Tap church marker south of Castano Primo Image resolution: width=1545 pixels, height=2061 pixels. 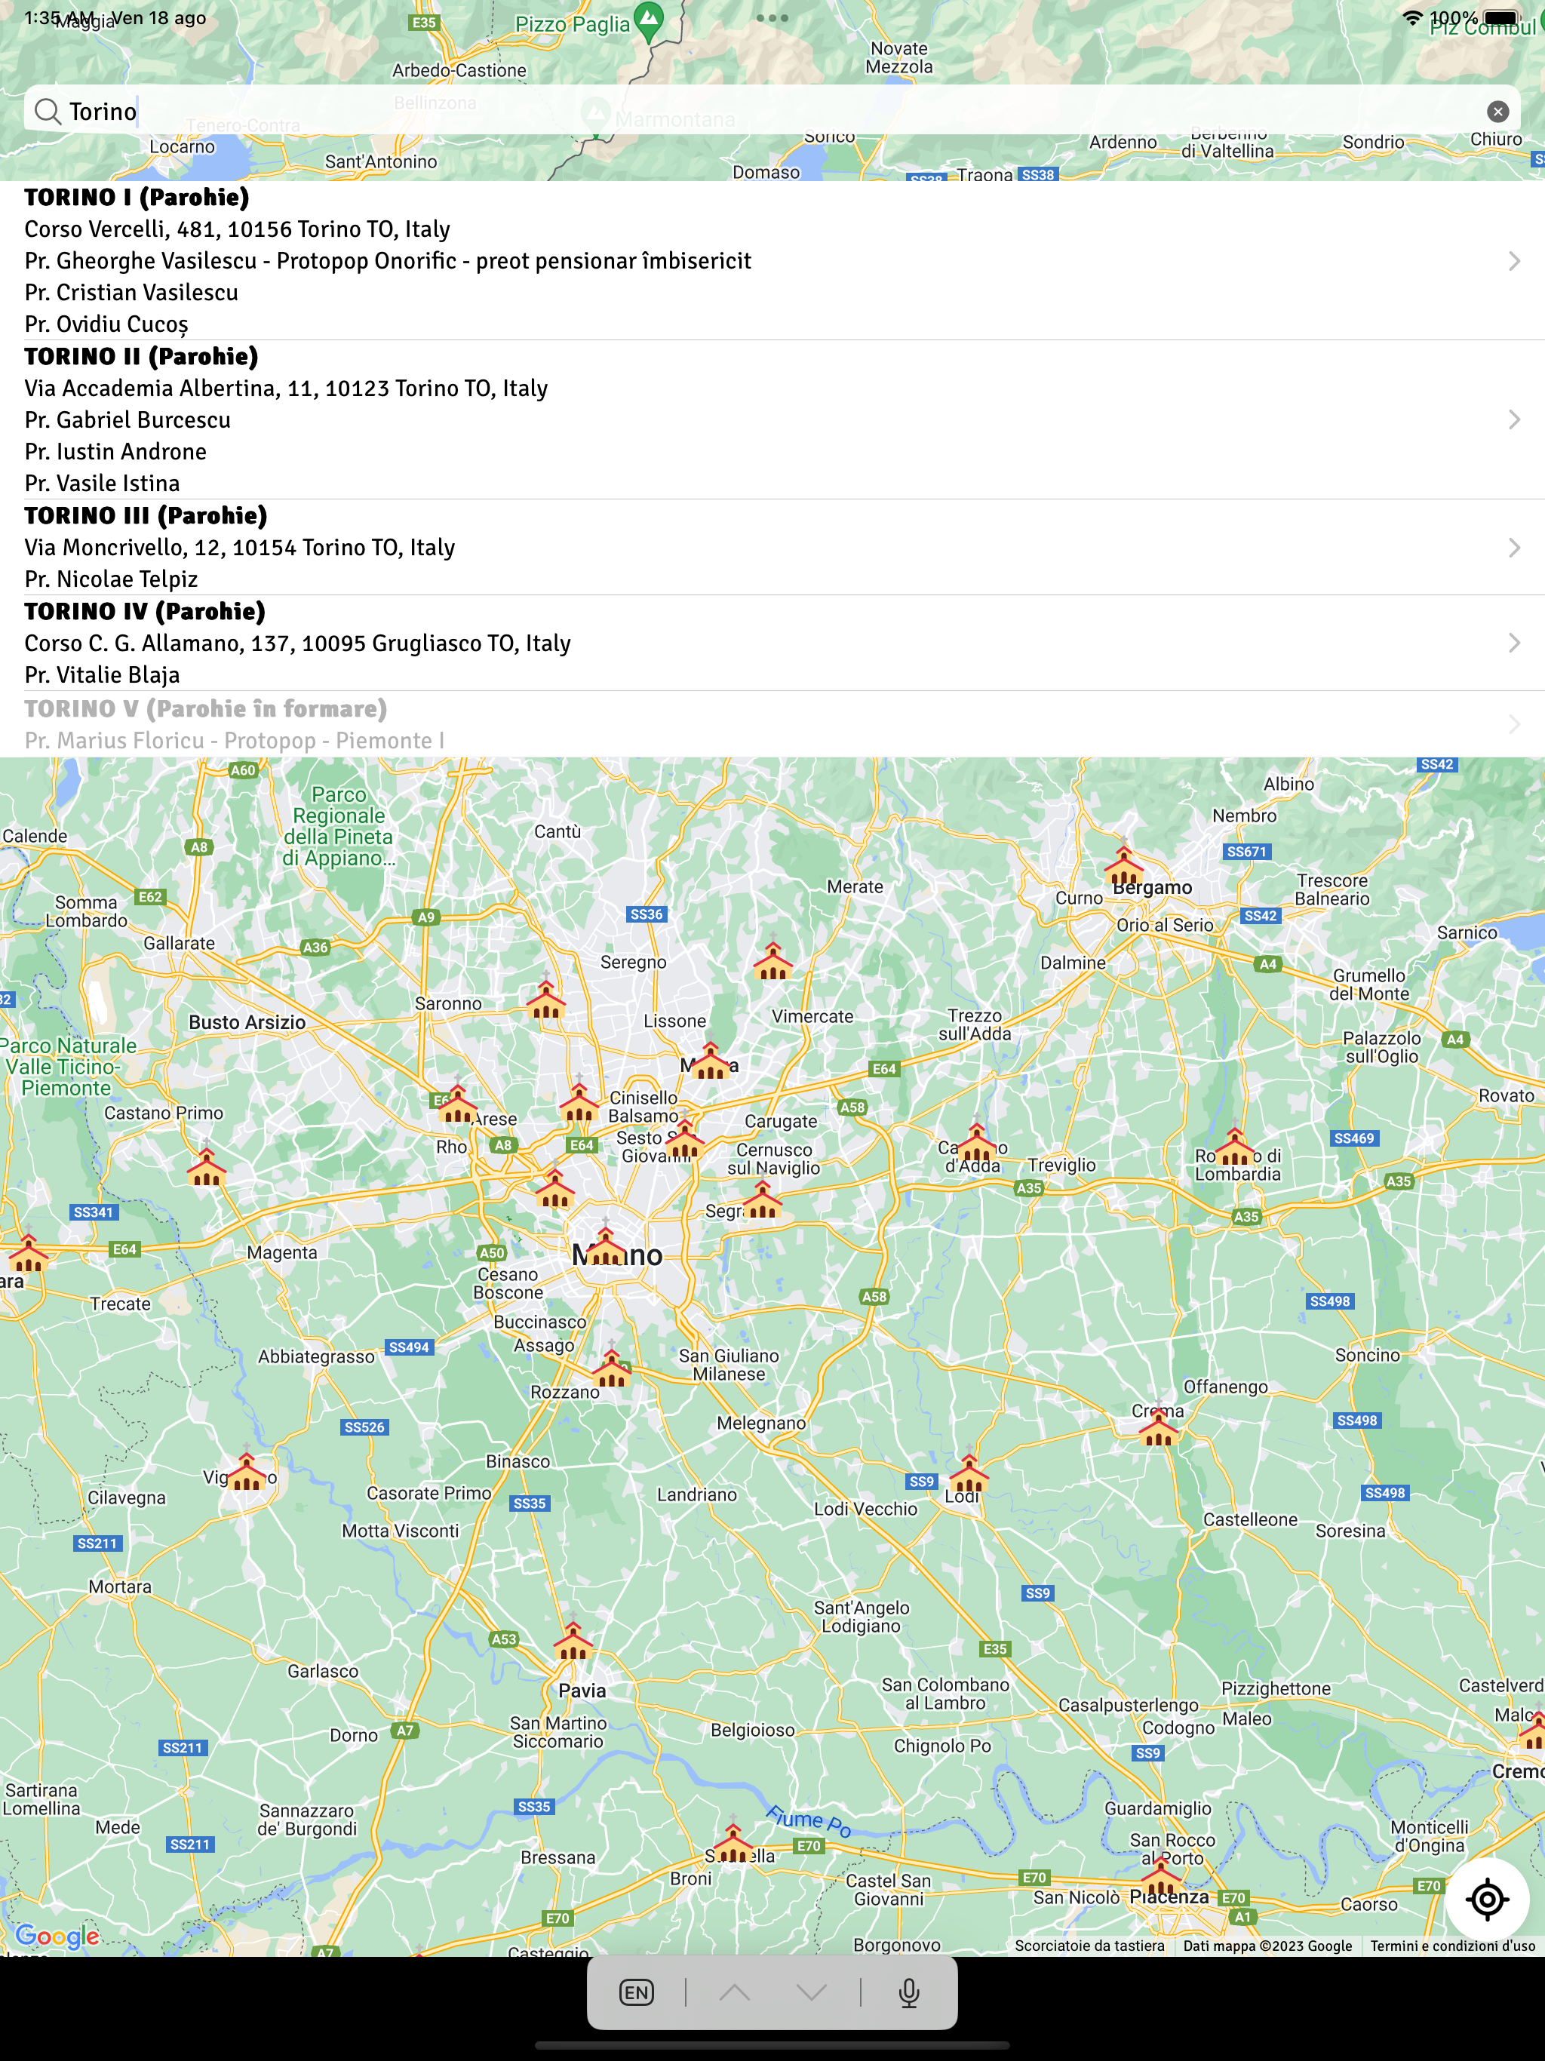point(206,1166)
